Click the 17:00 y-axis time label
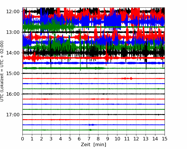Screen dimensions: 187x149 click(x=13, y=115)
